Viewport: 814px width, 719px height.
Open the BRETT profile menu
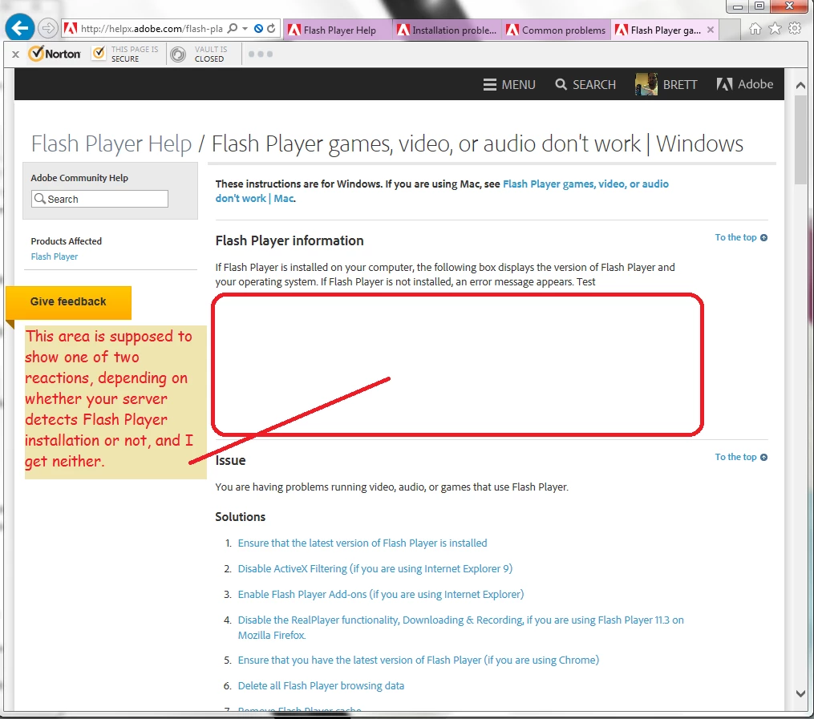click(x=666, y=84)
